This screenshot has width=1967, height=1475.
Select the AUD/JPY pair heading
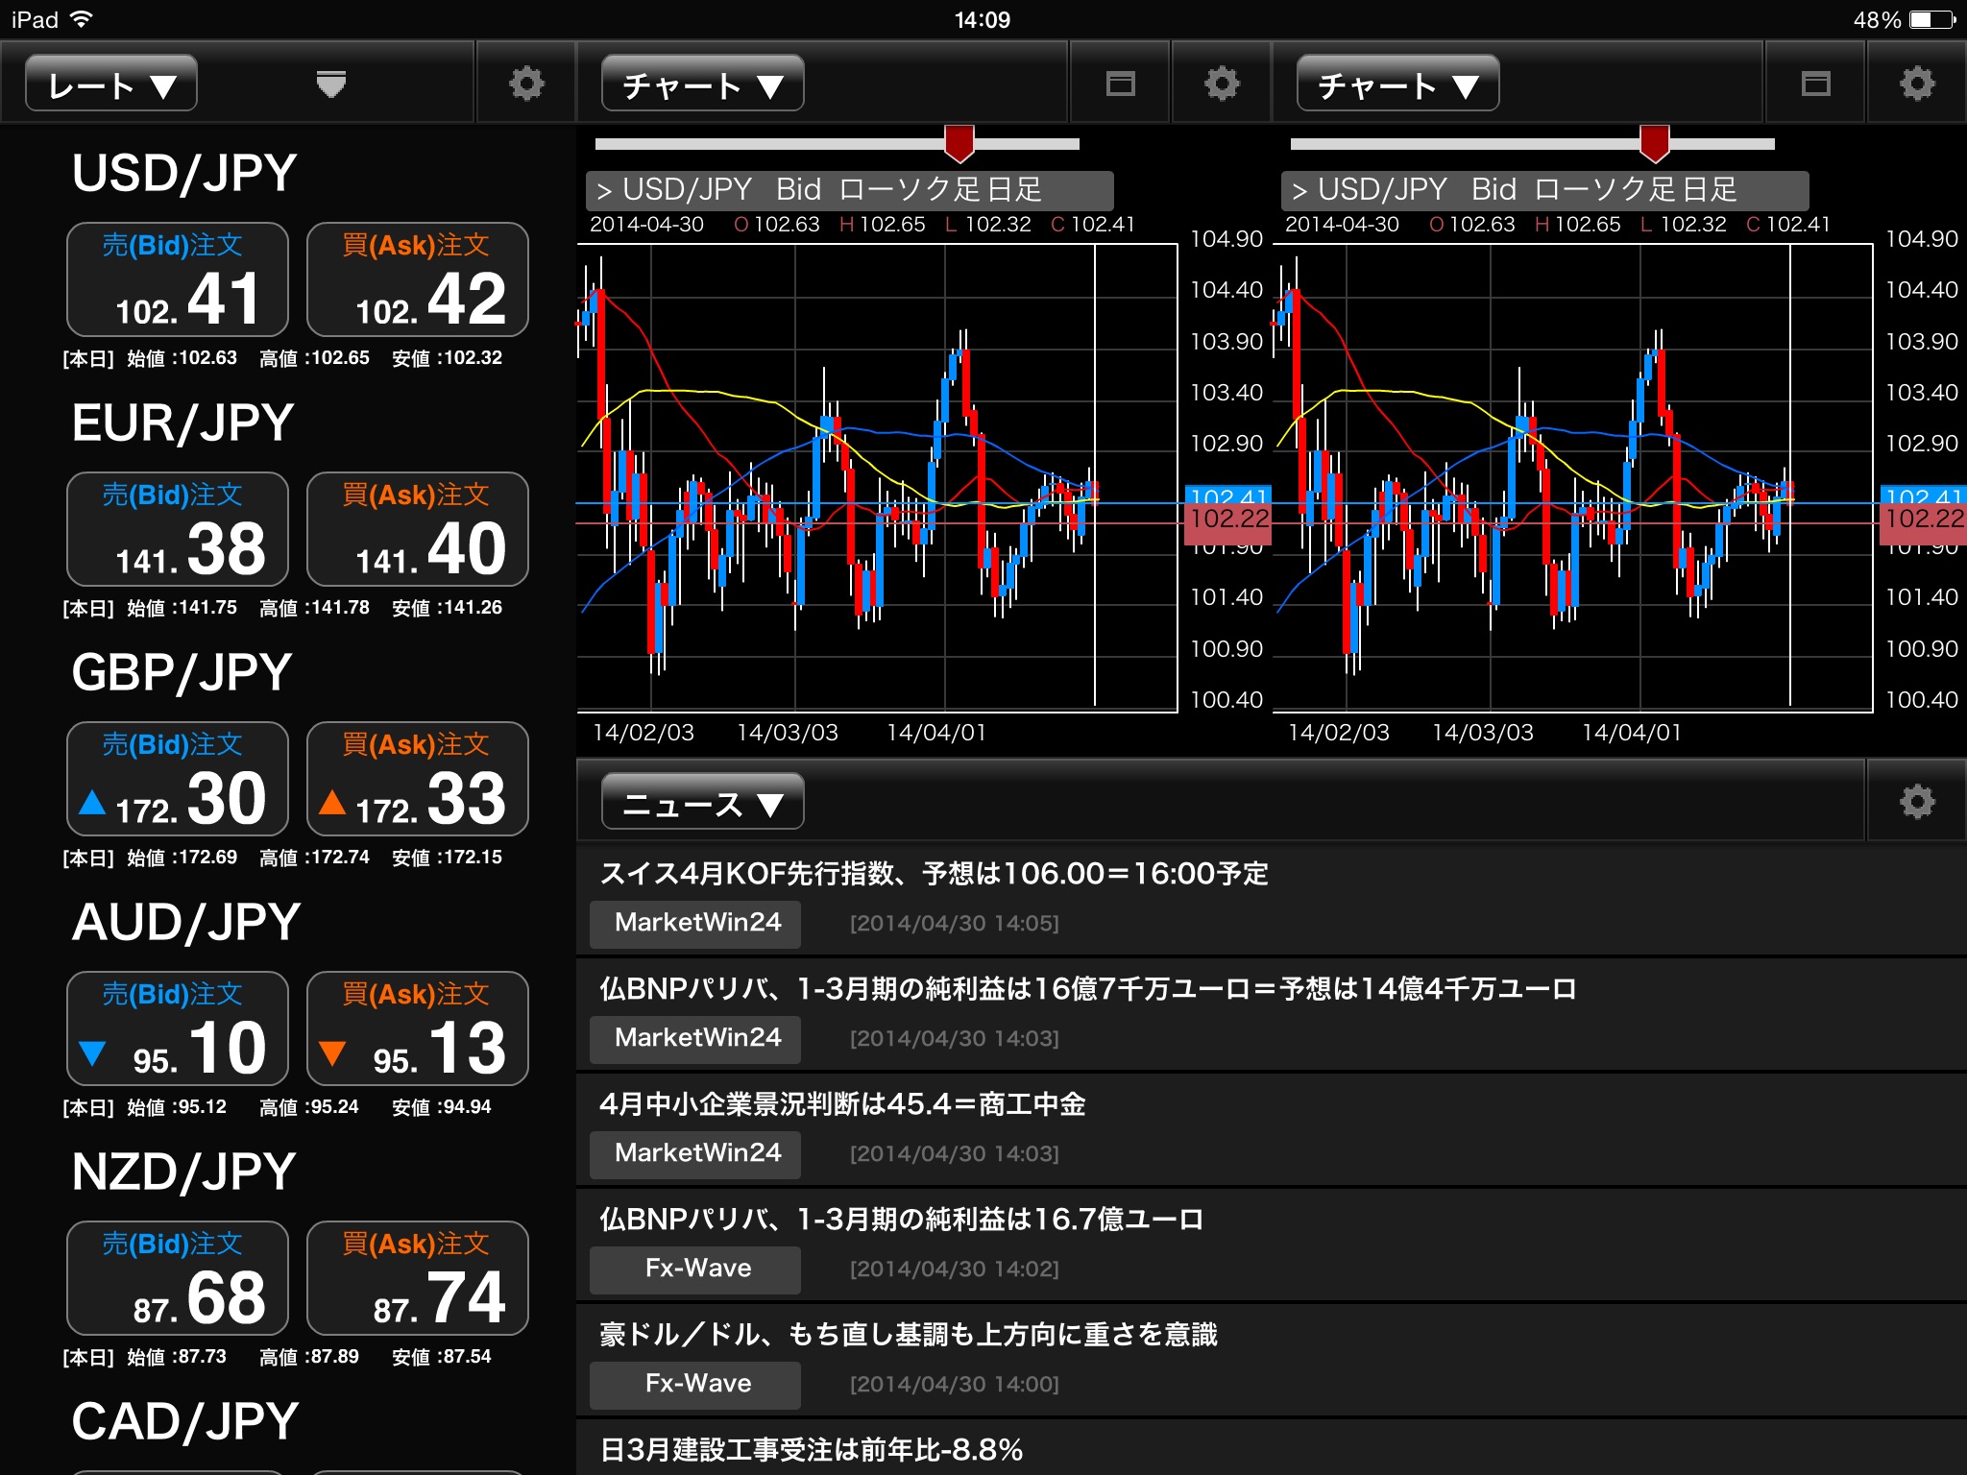186,923
